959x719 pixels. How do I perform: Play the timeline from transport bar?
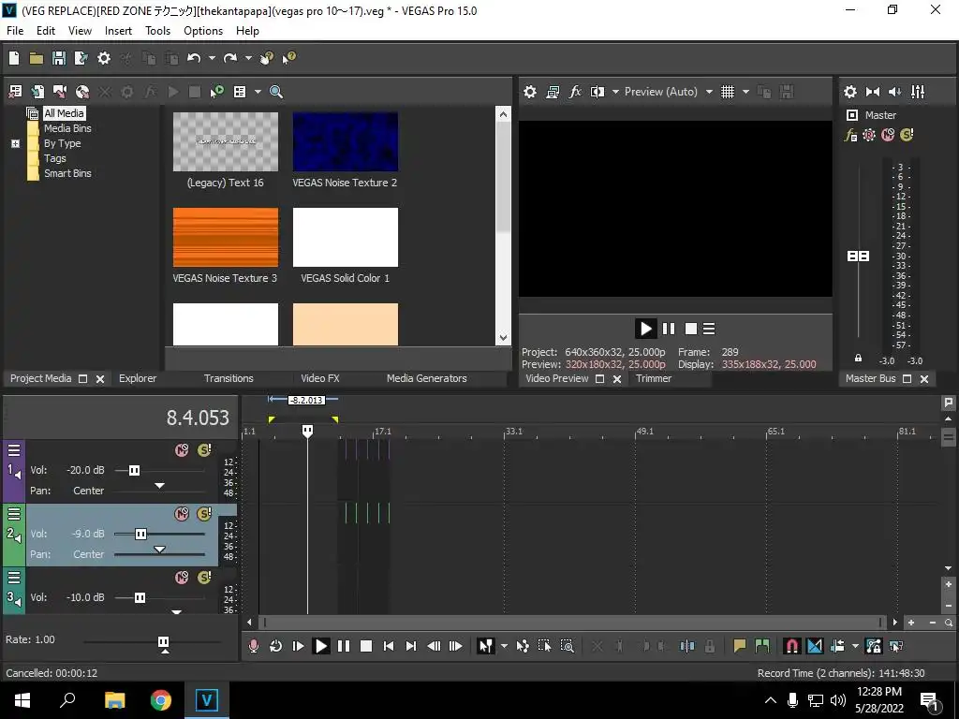click(x=320, y=646)
